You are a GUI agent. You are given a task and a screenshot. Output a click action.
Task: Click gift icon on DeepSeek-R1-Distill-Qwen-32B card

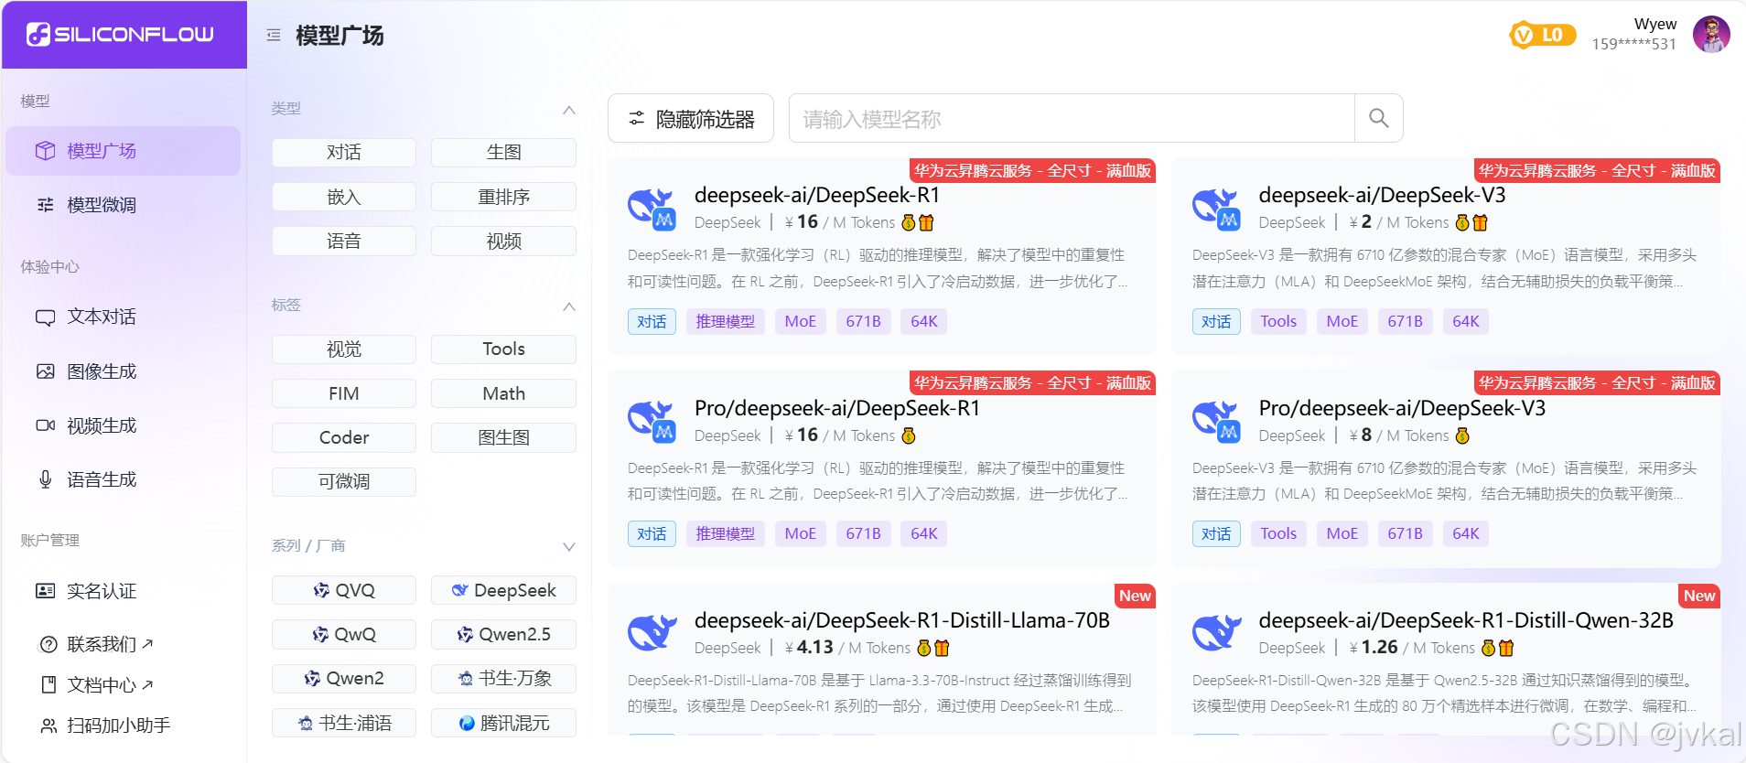[x=1506, y=648]
